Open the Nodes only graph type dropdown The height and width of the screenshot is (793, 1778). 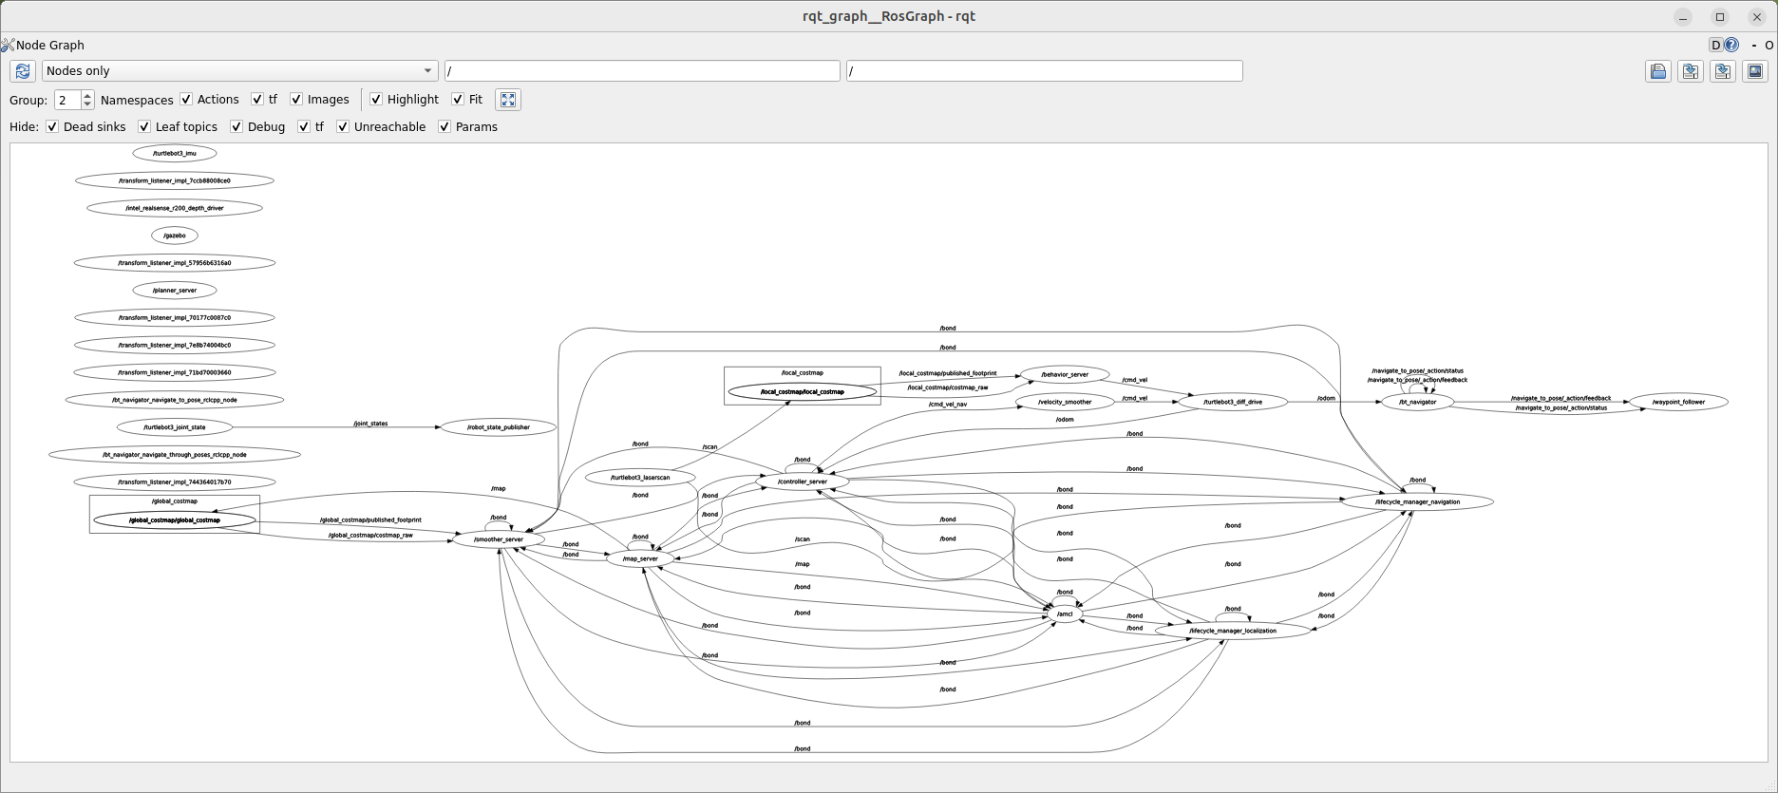coord(239,71)
